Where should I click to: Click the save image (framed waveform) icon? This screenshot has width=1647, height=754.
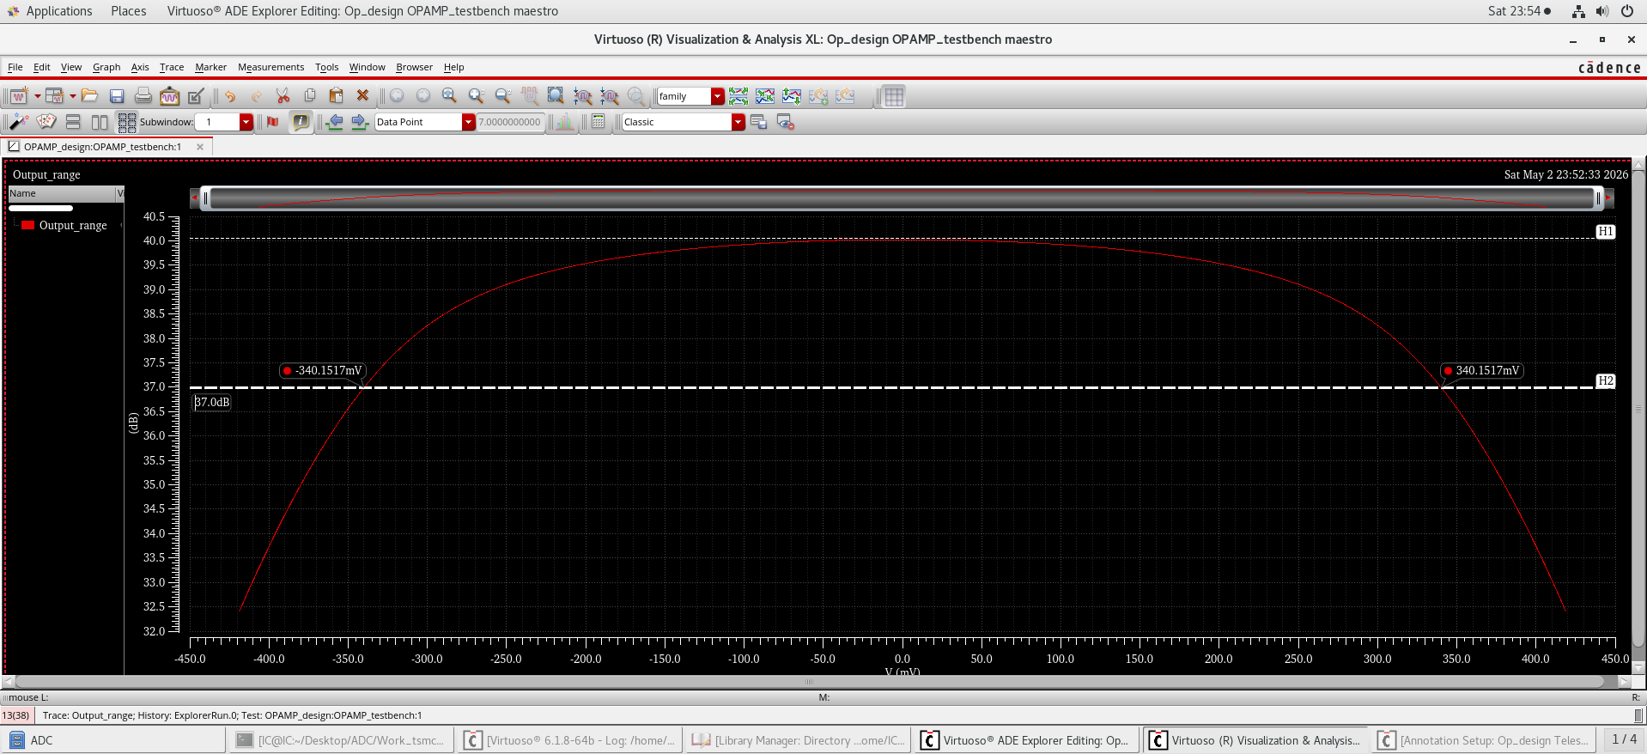[170, 96]
